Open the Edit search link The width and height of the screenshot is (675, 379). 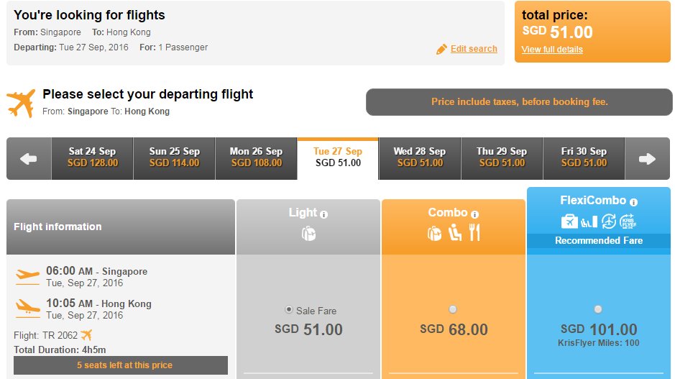[x=474, y=49]
